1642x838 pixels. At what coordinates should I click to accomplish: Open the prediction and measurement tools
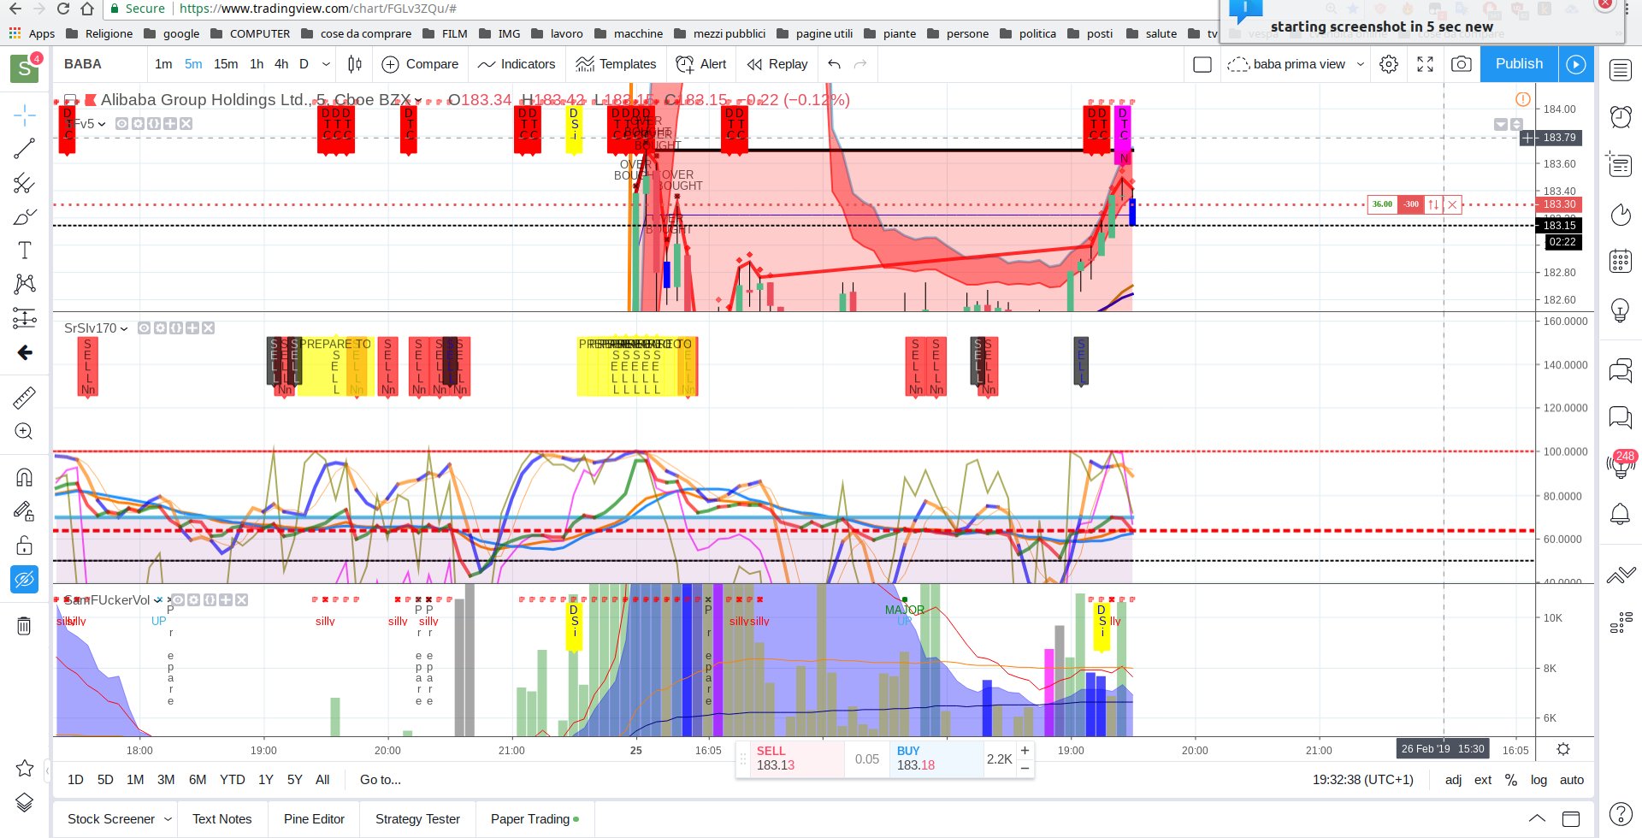point(25,318)
